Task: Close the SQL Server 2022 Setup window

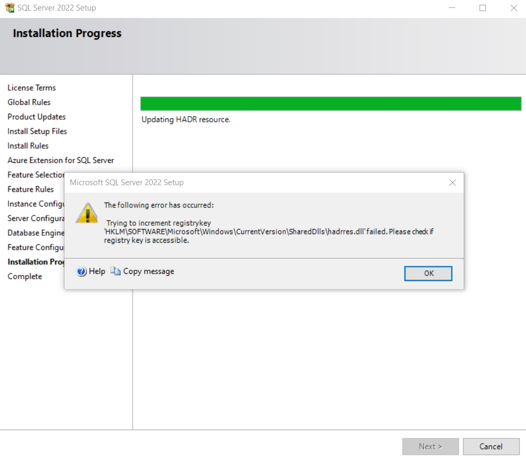Action: pyautogui.click(x=513, y=8)
